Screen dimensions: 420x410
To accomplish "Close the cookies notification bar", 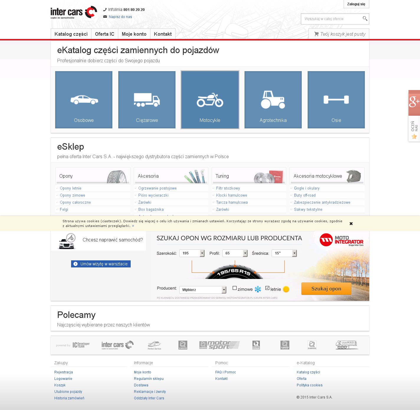I will pyautogui.click(x=351, y=224).
